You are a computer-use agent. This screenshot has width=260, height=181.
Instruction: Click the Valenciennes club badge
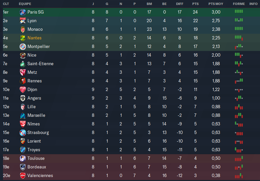click(23, 176)
